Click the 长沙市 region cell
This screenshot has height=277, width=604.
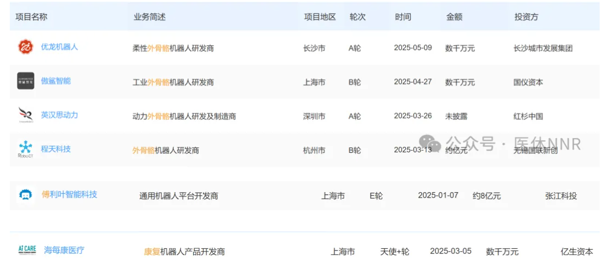314,48
